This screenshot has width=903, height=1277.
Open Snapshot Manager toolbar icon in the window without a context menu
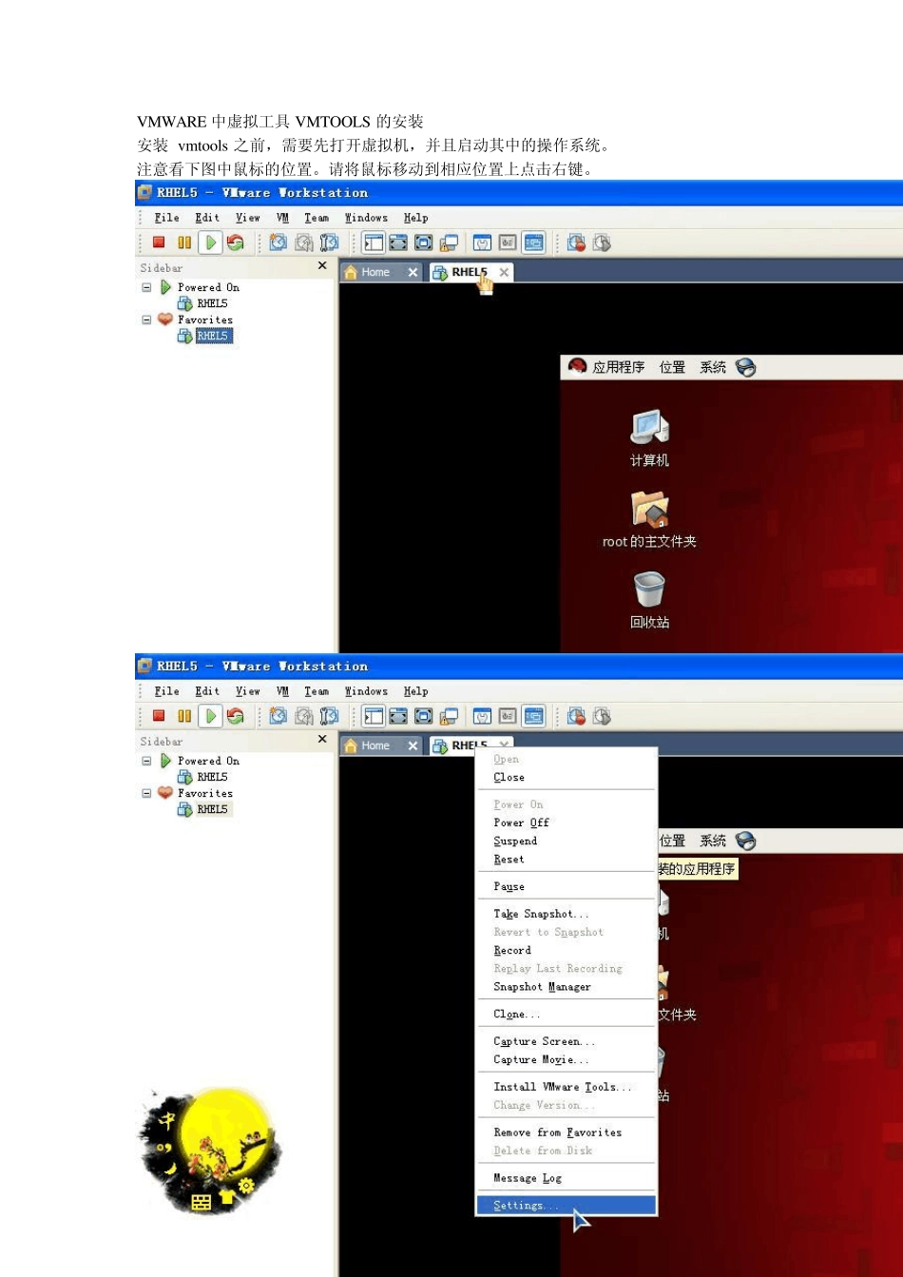click(329, 242)
